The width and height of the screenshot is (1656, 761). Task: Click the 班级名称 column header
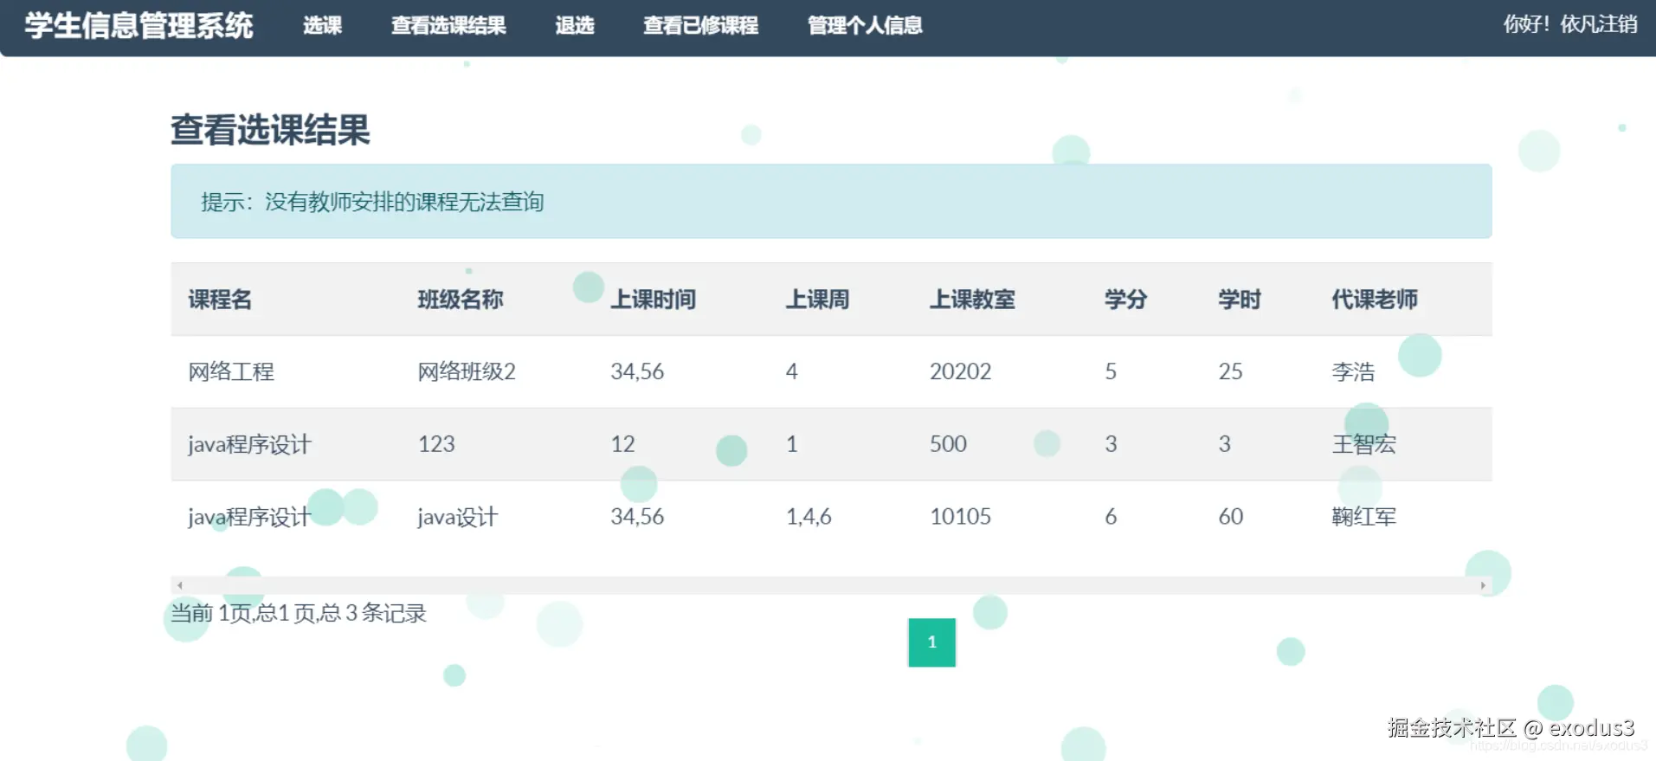[x=461, y=300]
